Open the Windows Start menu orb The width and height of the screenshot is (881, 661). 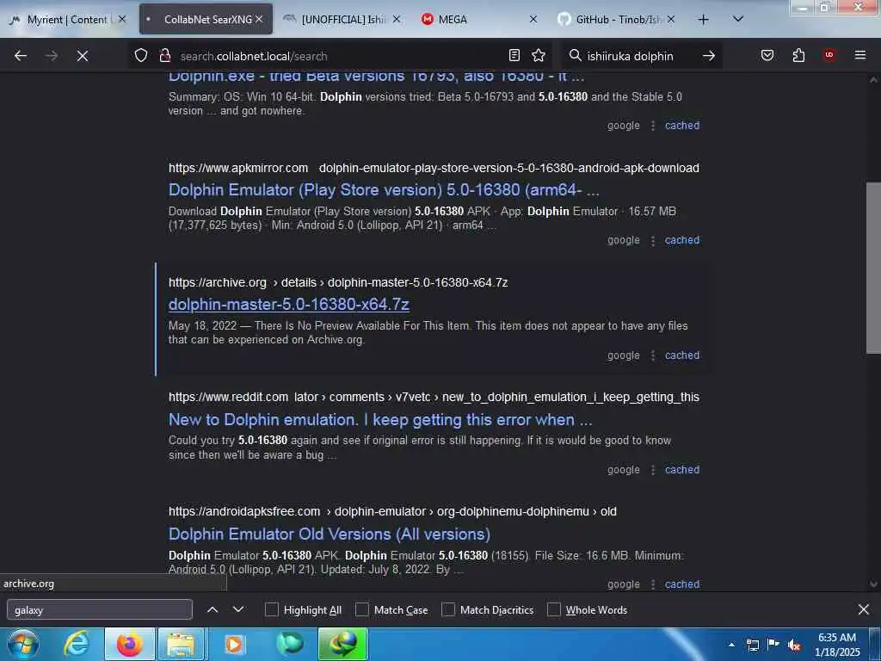(22, 644)
